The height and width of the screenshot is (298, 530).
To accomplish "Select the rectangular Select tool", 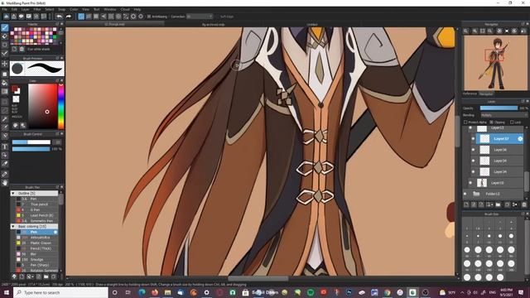I will tap(5, 102).
